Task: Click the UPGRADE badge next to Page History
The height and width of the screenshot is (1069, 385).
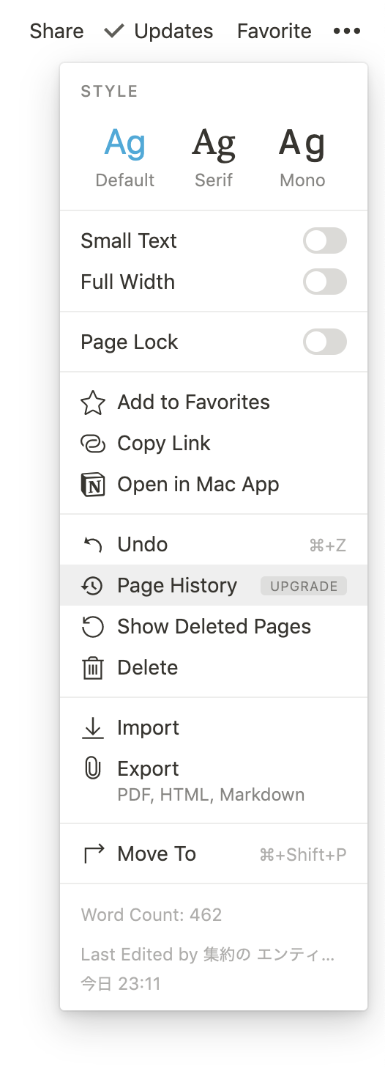Action: pyautogui.click(x=304, y=586)
